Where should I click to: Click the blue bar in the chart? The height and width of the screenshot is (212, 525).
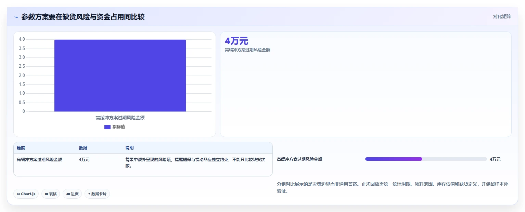120,76
